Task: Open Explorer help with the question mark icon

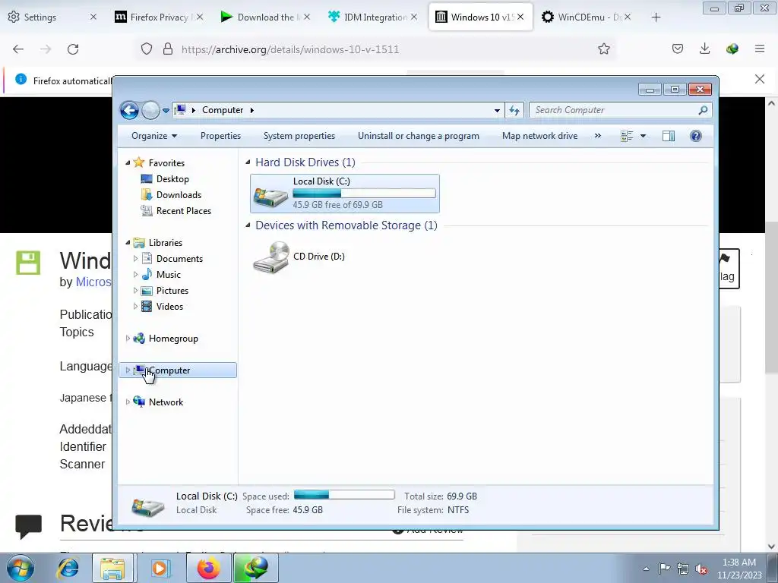Action: coord(696,136)
